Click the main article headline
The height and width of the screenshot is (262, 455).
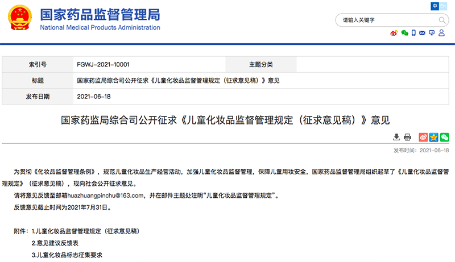click(225, 120)
